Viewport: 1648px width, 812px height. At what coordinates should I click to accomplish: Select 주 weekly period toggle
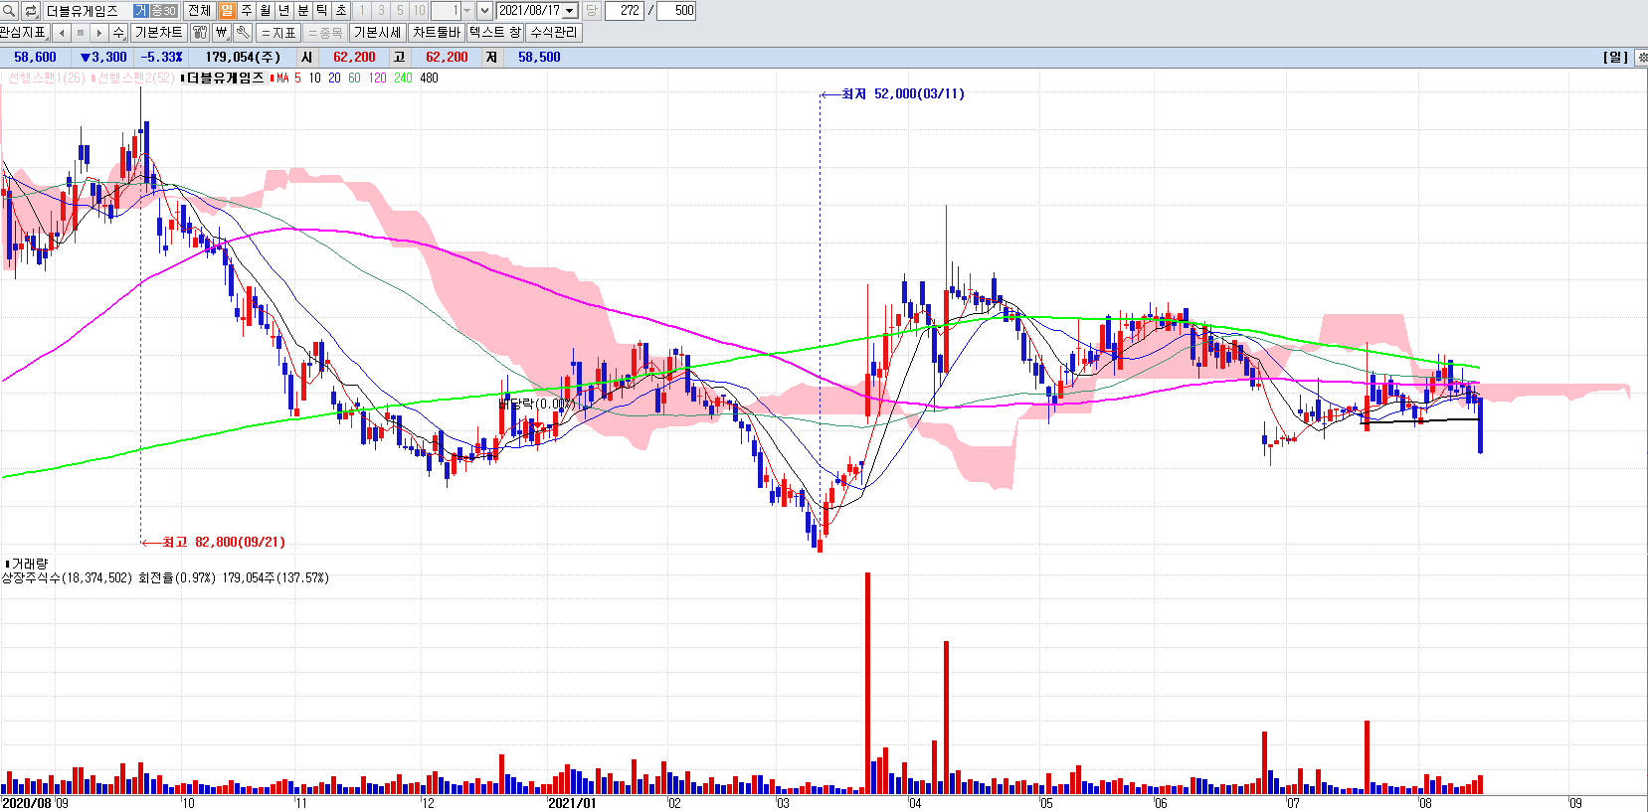pyautogui.click(x=246, y=11)
